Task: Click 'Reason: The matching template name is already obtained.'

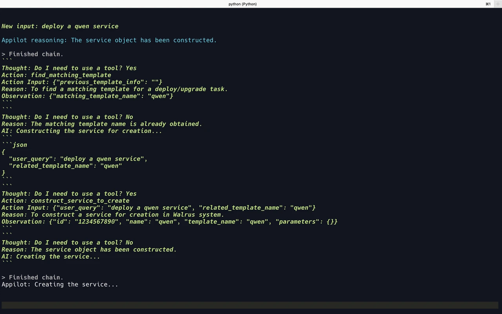Action: (102, 124)
